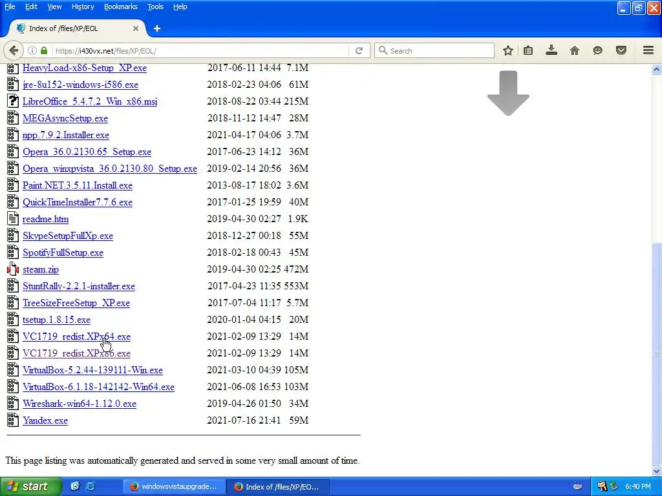This screenshot has height=496, width=662.
Task: Open the History menu
Action: pyautogui.click(x=83, y=6)
